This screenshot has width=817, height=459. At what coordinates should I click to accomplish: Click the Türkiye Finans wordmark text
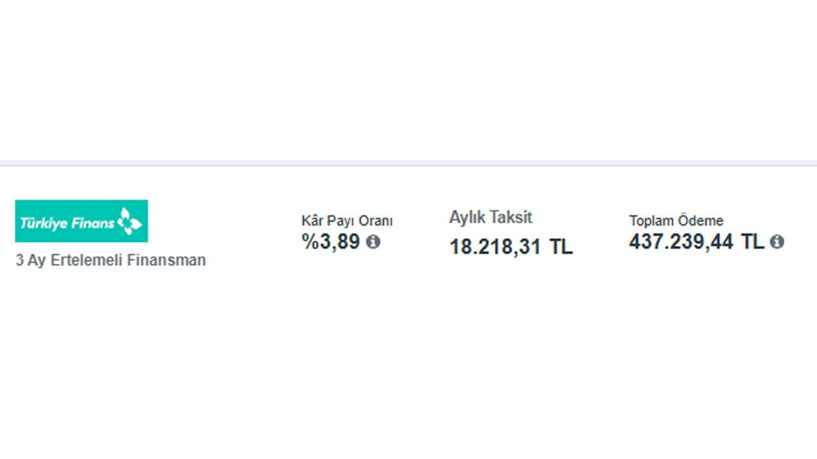pos(68,223)
